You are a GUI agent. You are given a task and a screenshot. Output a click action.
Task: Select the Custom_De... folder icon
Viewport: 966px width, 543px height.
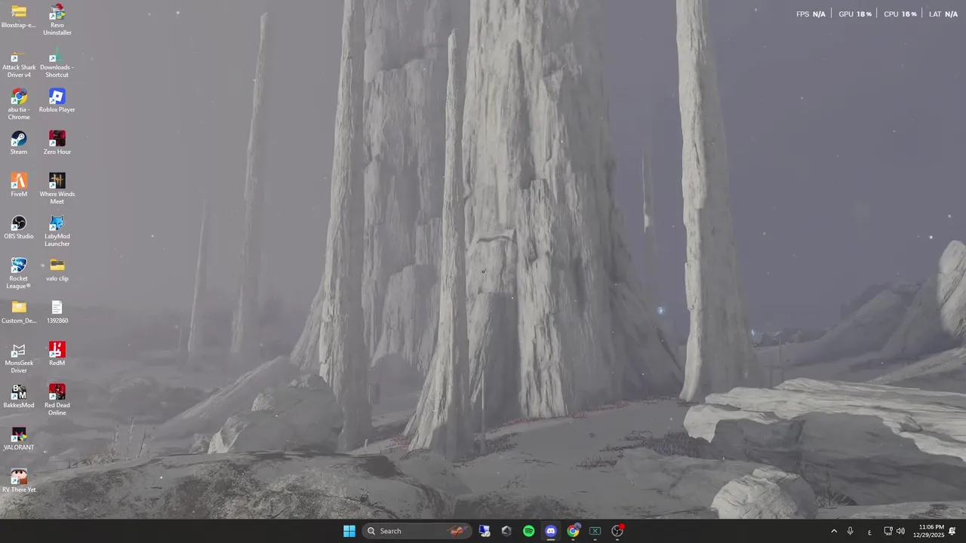[19, 312]
